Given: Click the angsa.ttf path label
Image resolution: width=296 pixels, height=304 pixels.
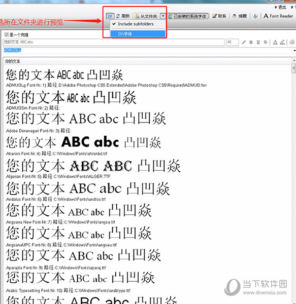Looking at the screenshot, I should coord(60,222).
